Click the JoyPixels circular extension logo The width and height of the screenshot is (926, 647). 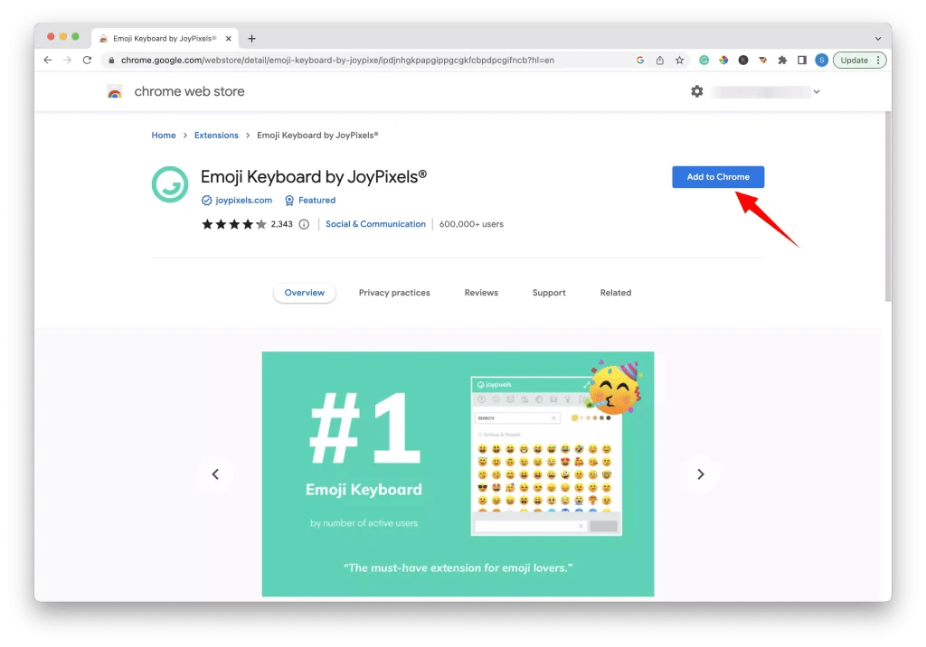point(169,185)
